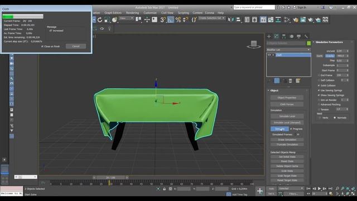Click the Play Animation button
357x201 pixels.
tap(319, 189)
